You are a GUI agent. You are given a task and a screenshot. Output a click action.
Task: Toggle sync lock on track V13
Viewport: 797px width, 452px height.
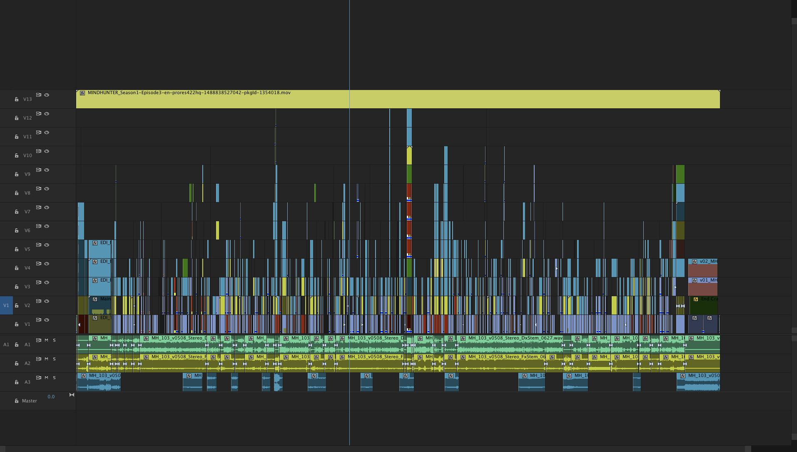pos(38,95)
